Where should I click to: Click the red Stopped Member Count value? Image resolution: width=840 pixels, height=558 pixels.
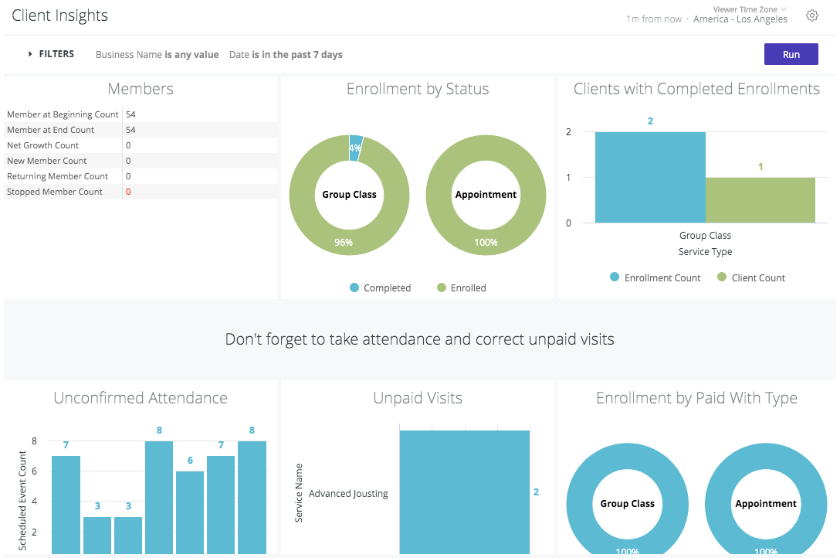[127, 191]
